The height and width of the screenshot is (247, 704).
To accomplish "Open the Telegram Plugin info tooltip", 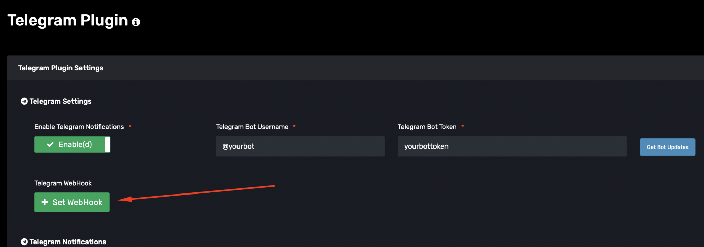I will (136, 22).
